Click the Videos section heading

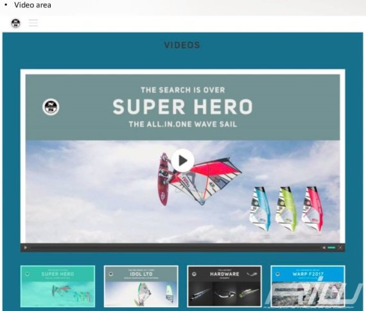[182, 45]
